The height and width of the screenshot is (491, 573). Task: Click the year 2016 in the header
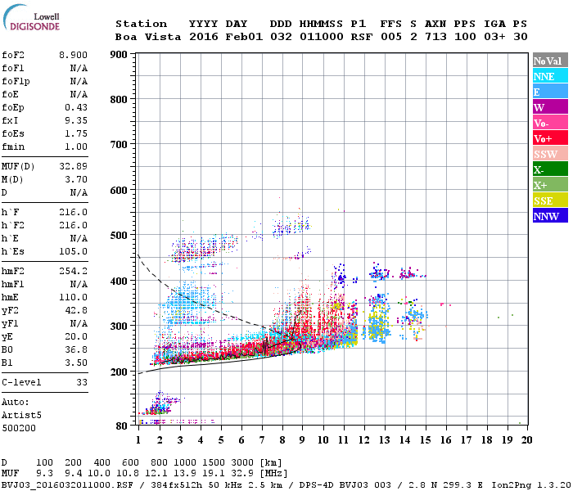[204, 37]
